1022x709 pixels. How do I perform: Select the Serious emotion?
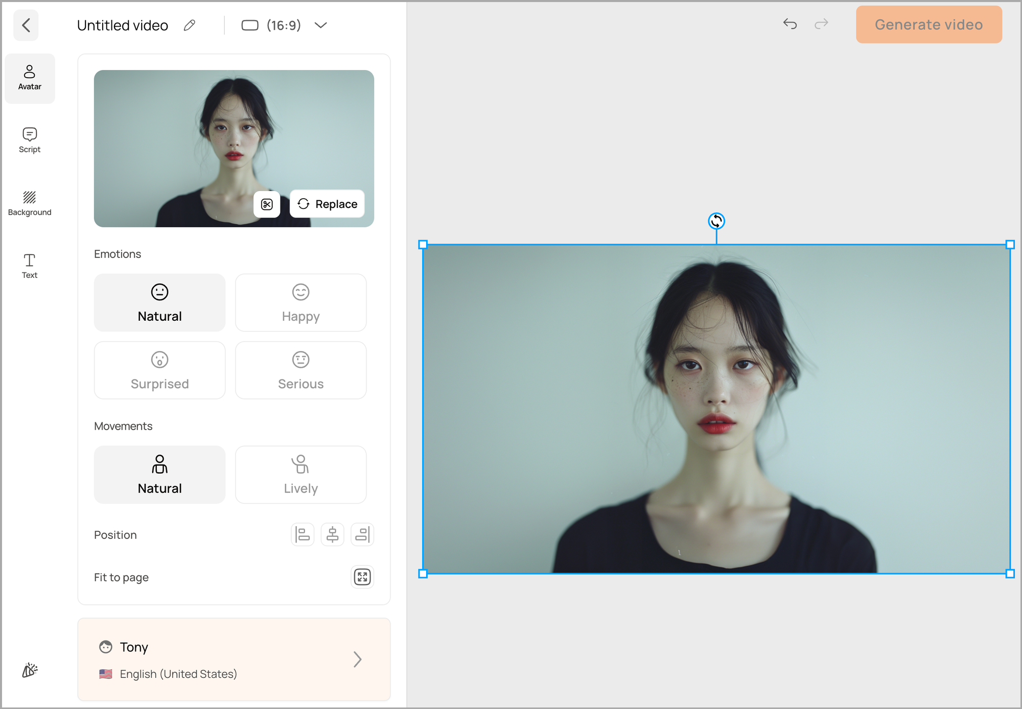point(300,370)
